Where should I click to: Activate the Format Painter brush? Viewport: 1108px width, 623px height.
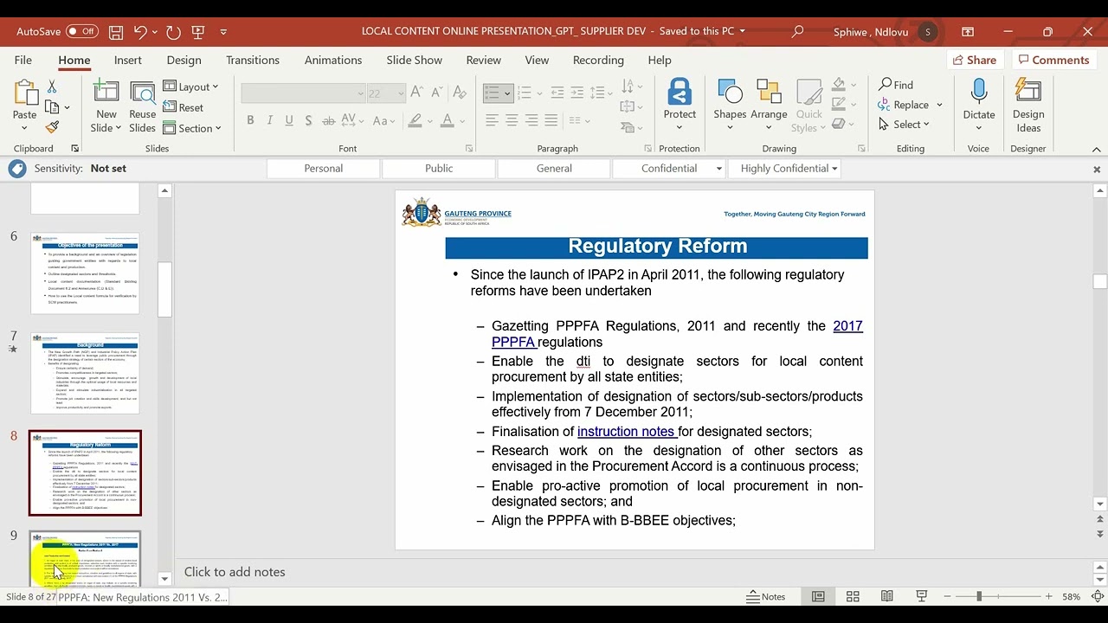coord(52,126)
